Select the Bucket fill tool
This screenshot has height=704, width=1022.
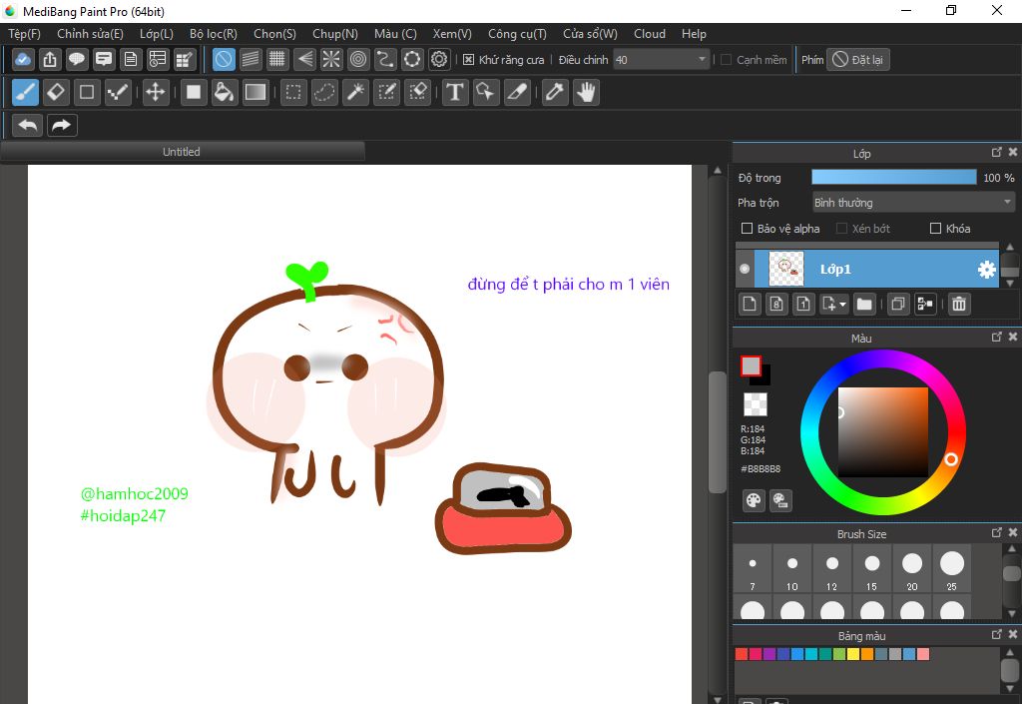point(224,92)
